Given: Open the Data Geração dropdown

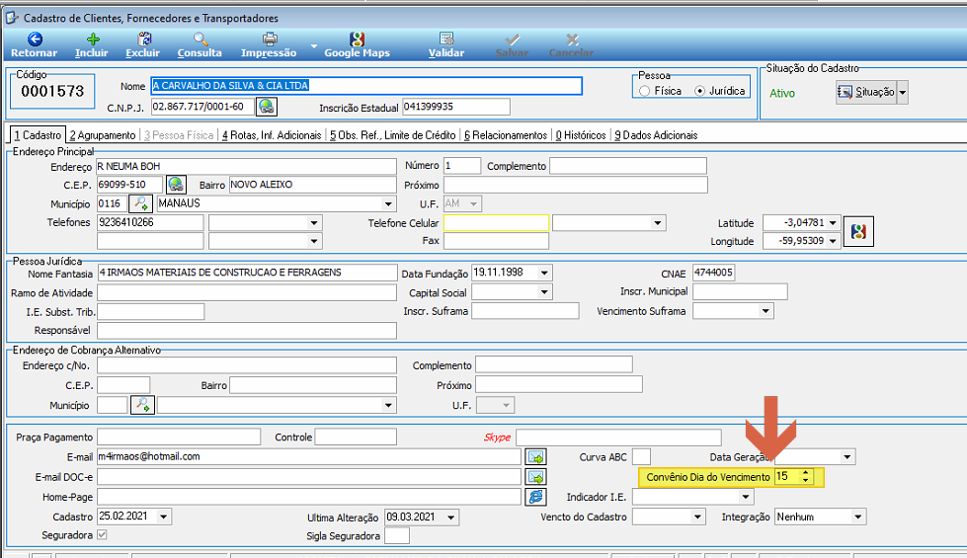Looking at the screenshot, I should 847,457.
